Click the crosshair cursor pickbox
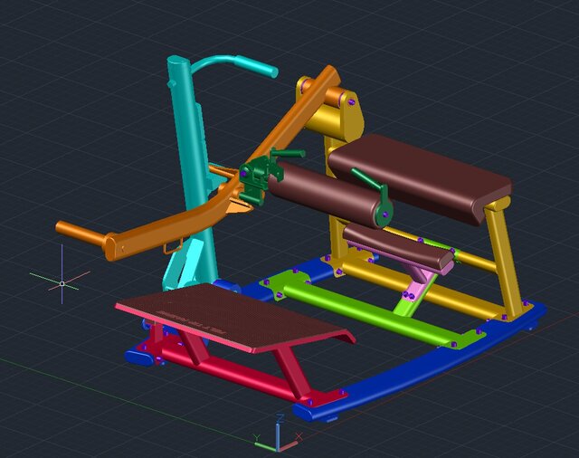Image resolution: width=579 pixels, height=458 pixels. click(x=62, y=283)
